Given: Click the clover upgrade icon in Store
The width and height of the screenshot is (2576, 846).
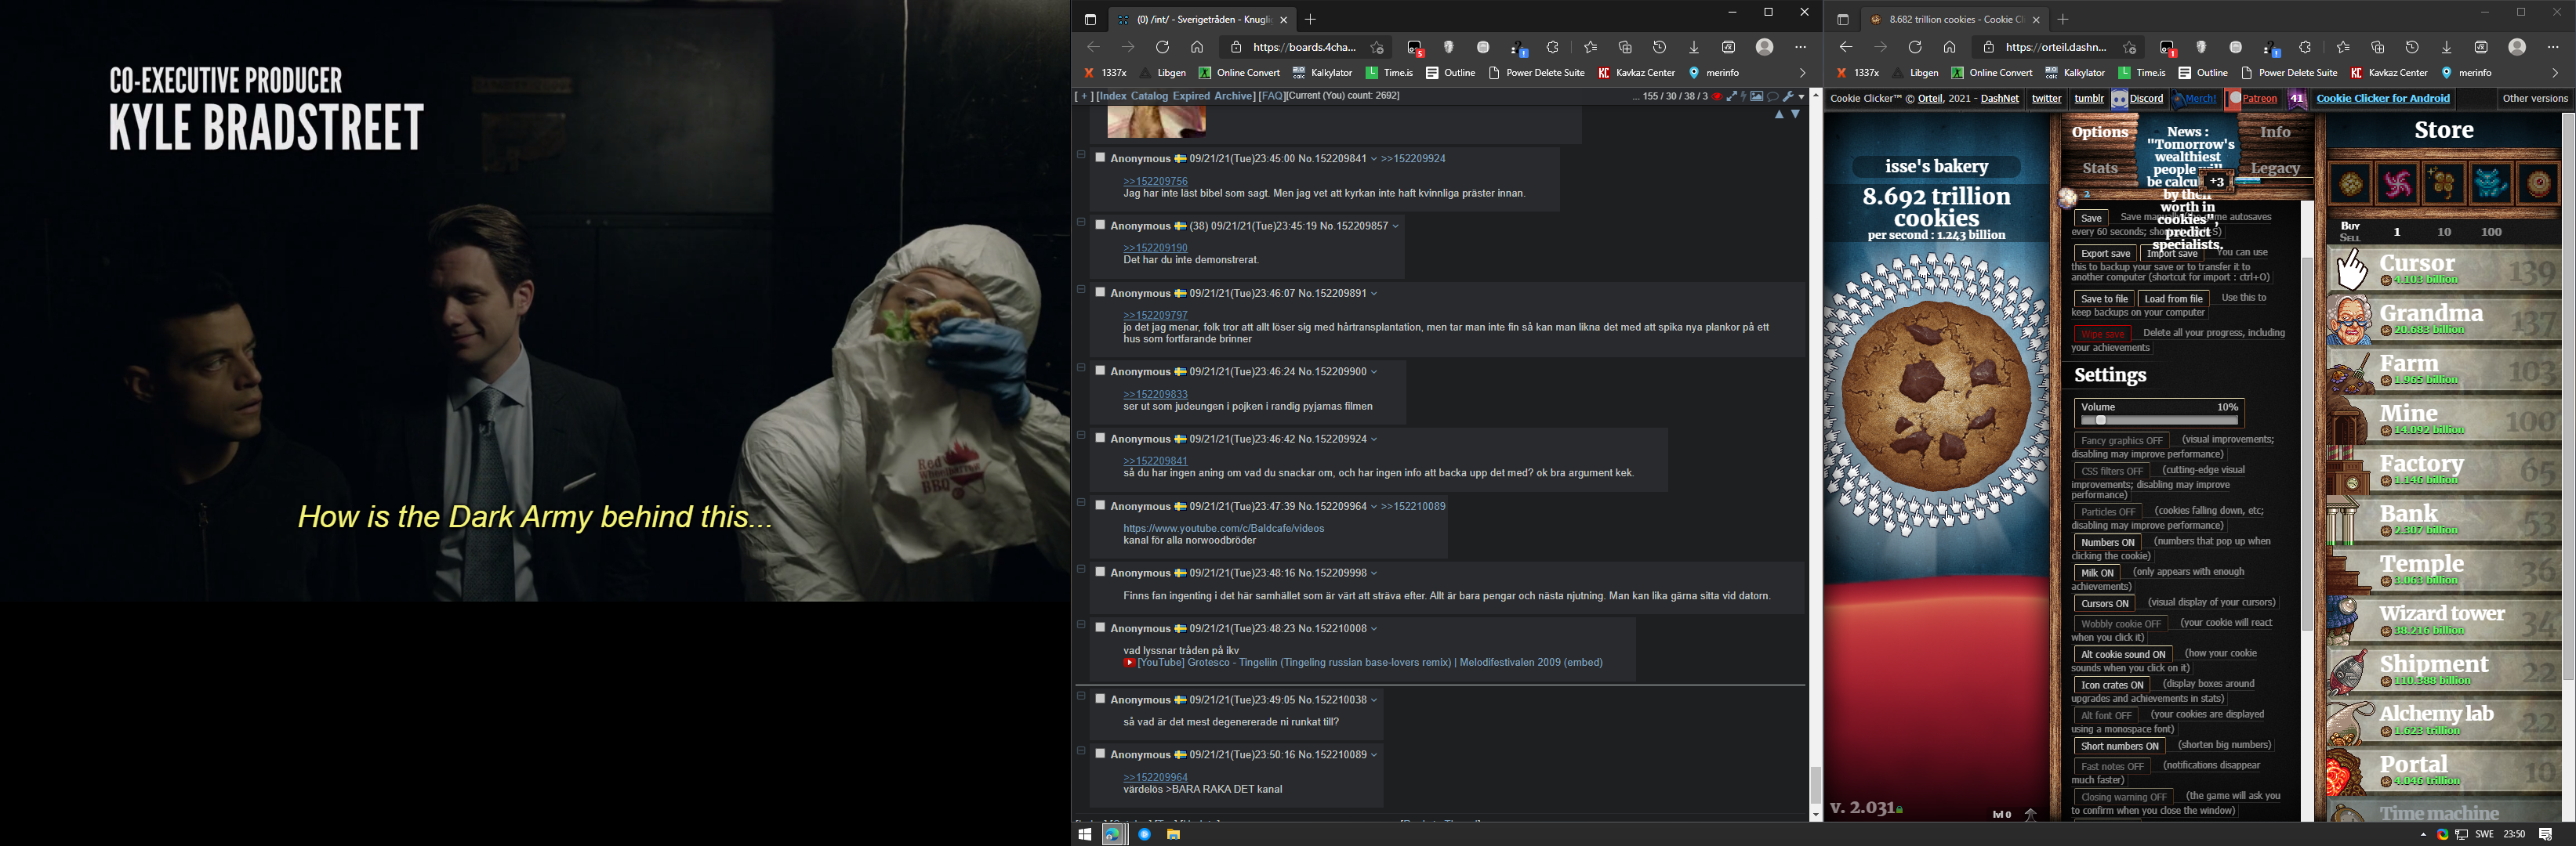Looking at the screenshot, I should tap(2444, 184).
